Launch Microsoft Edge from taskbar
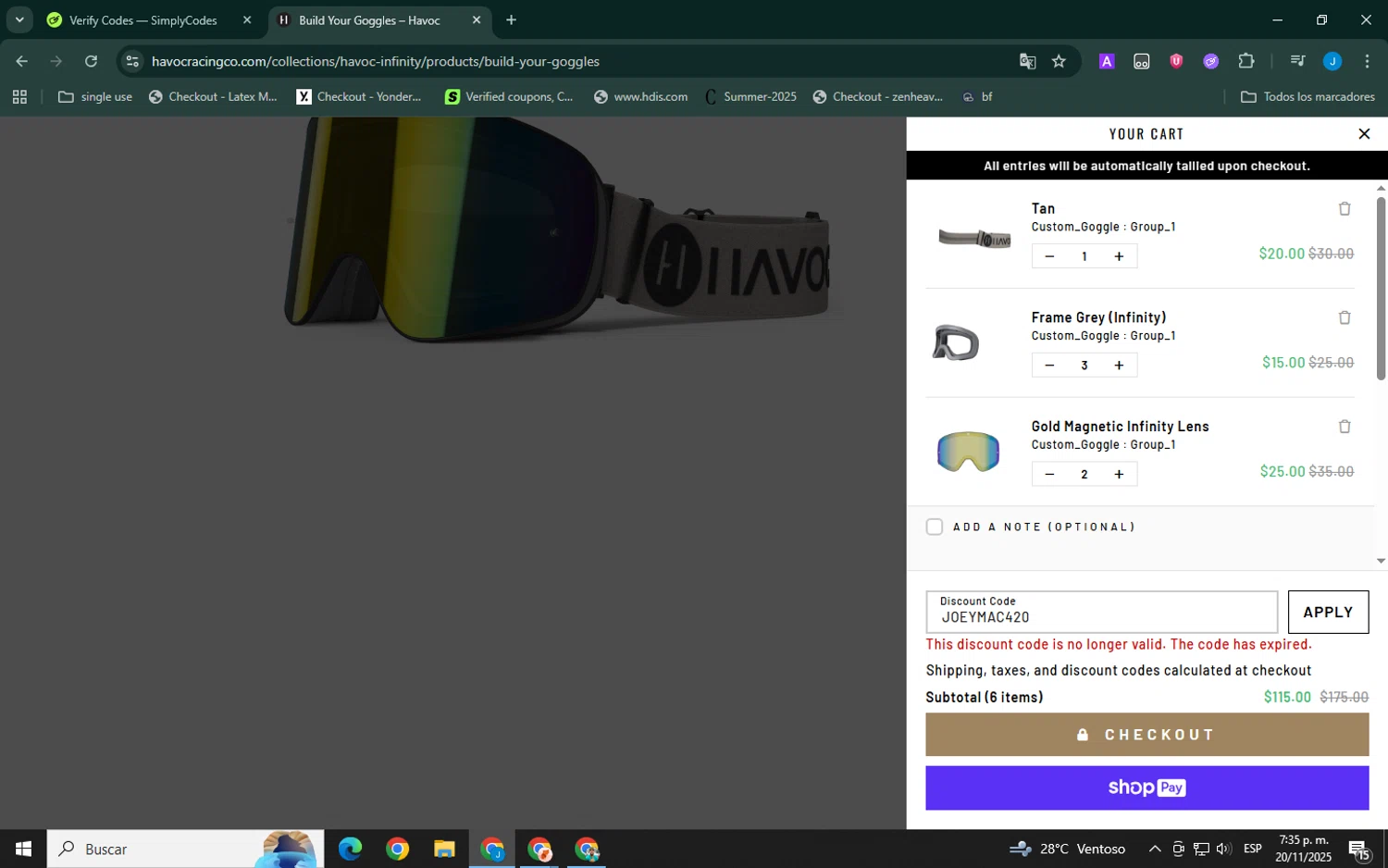This screenshot has width=1388, height=868. pos(350,849)
